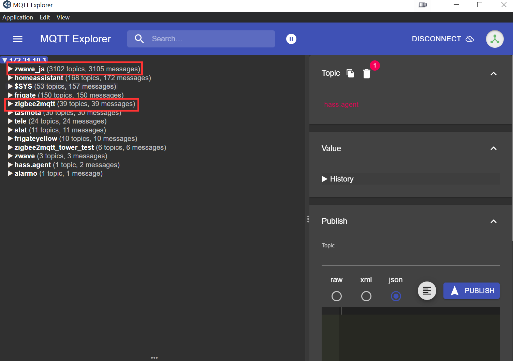Collapse the 172.31.10.3 root node
Screen dimensions: 513x361
[x=4, y=60]
